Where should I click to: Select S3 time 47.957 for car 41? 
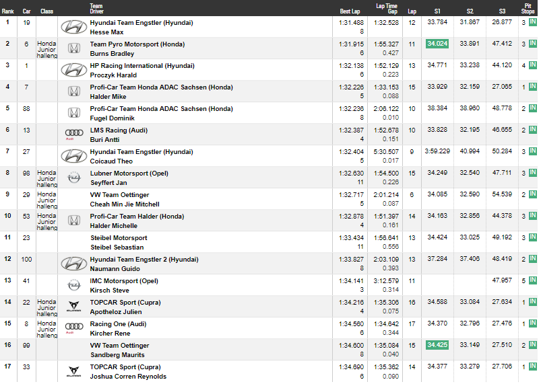click(x=502, y=280)
